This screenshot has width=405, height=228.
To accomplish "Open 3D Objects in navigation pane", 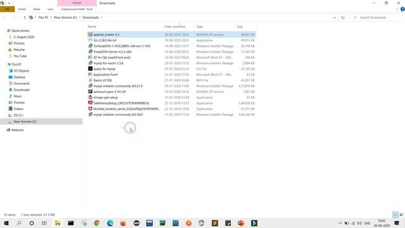I will (x=22, y=71).
